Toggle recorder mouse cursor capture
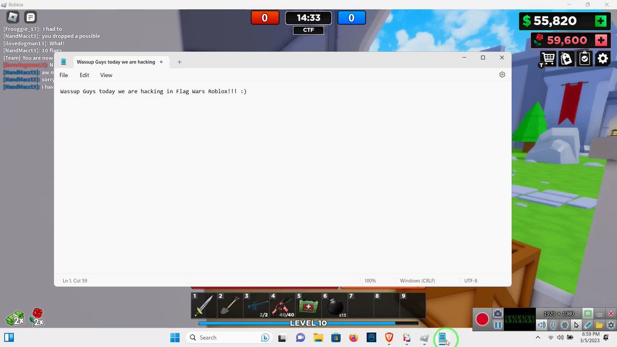Viewport: 617px width, 347px height. pos(576,325)
